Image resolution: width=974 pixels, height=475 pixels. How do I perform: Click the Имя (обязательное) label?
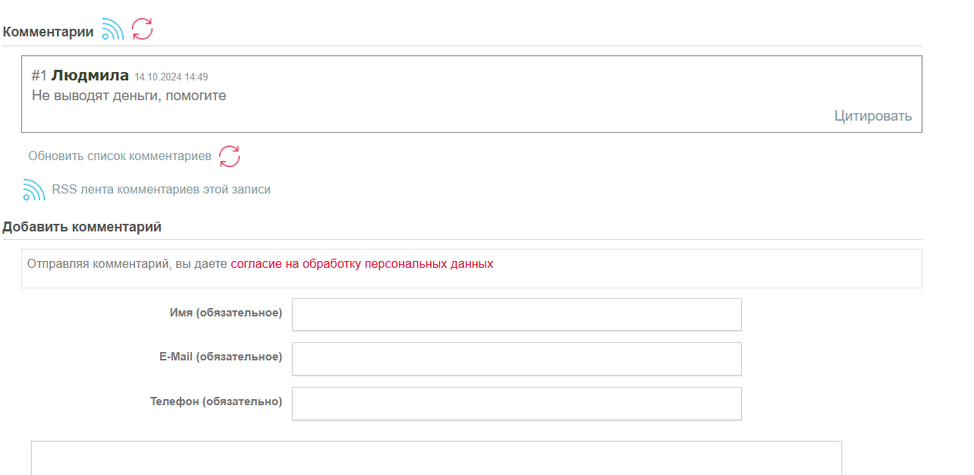tap(226, 313)
